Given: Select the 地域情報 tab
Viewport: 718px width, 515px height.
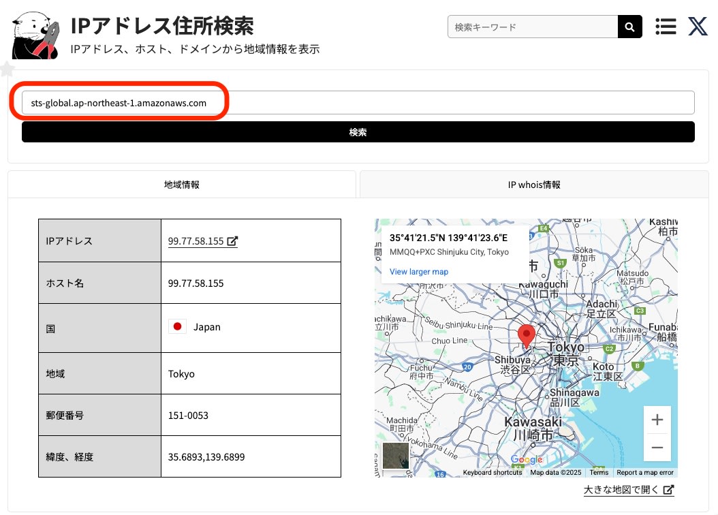Looking at the screenshot, I should point(182,185).
